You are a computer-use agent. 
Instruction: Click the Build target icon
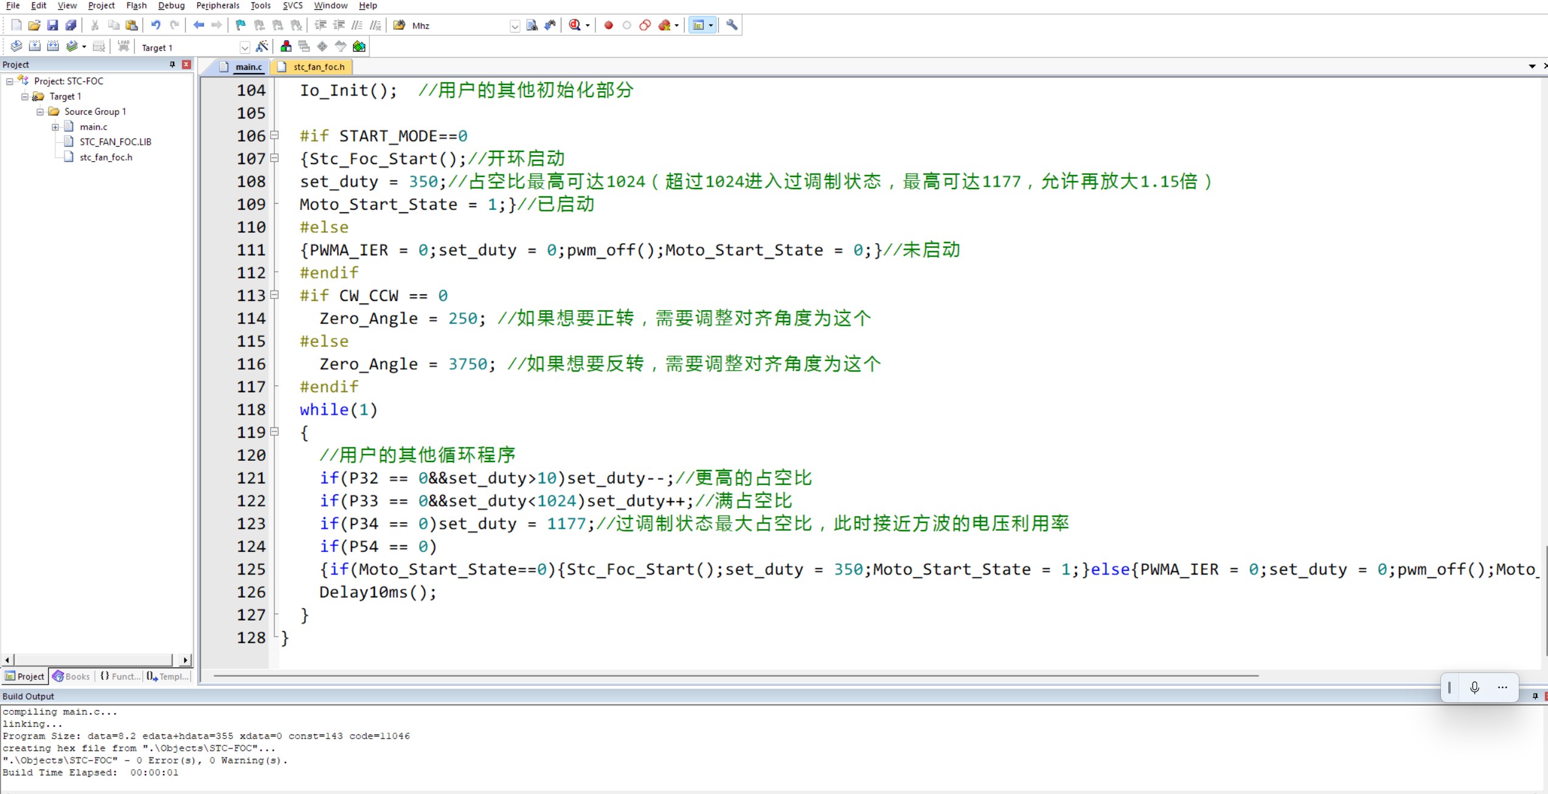tap(35, 47)
